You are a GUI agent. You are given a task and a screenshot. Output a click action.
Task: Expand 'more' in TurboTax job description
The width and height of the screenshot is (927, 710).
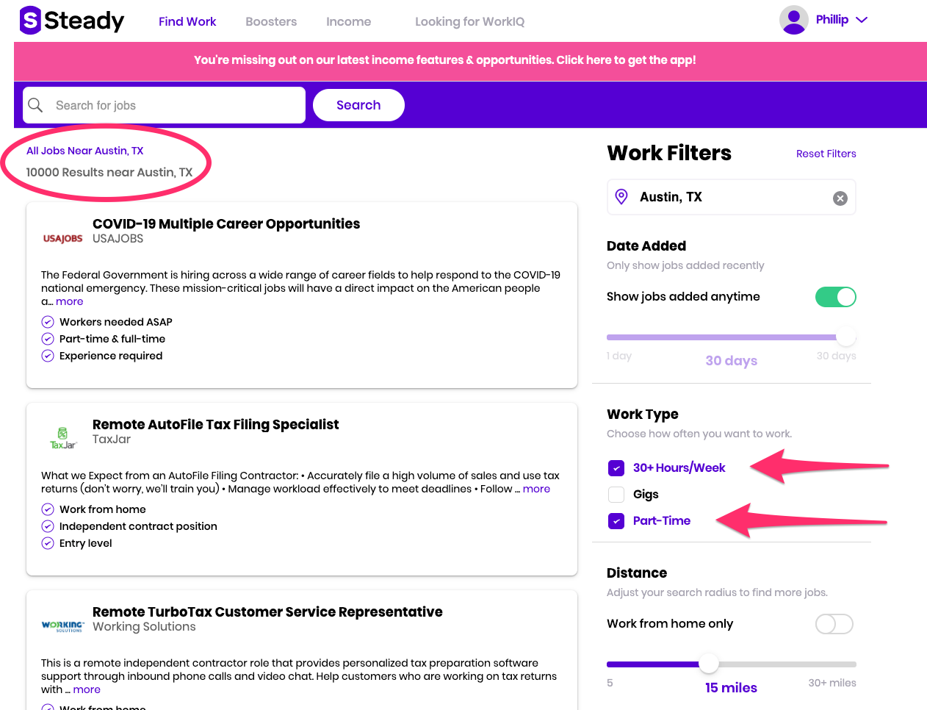click(x=87, y=689)
